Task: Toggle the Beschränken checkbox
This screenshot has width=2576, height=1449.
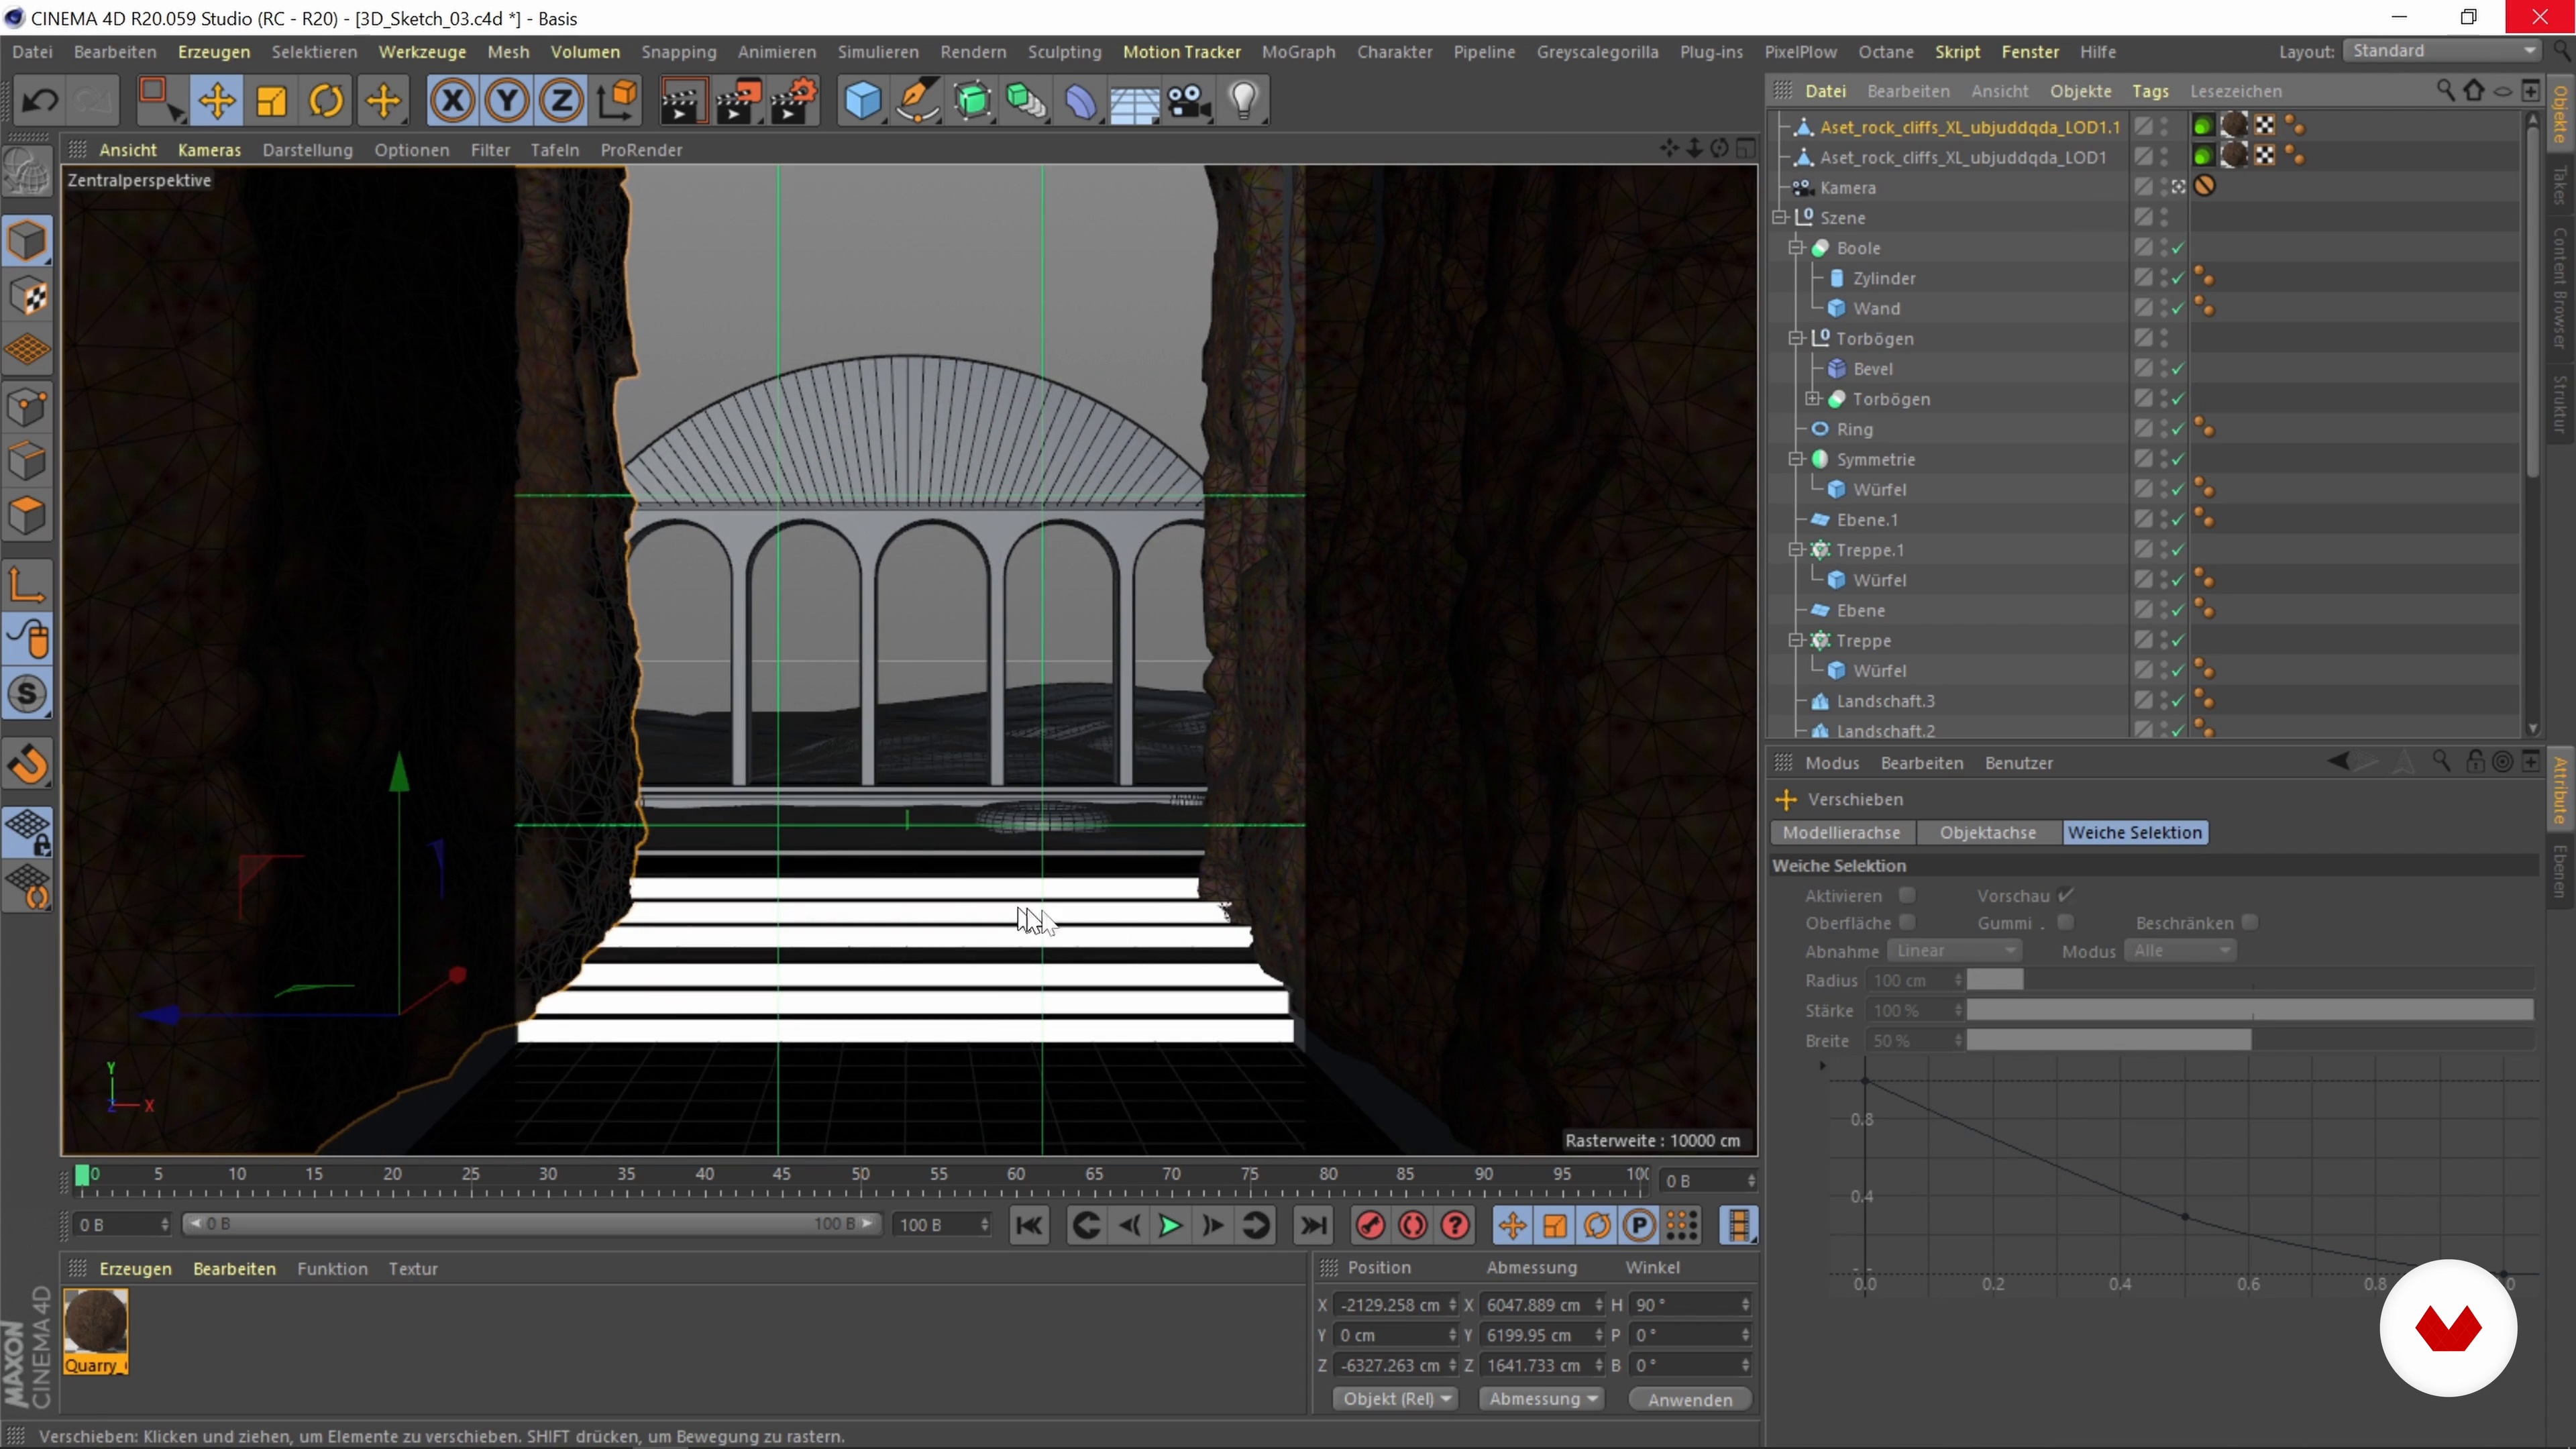Action: tap(2249, 922)
